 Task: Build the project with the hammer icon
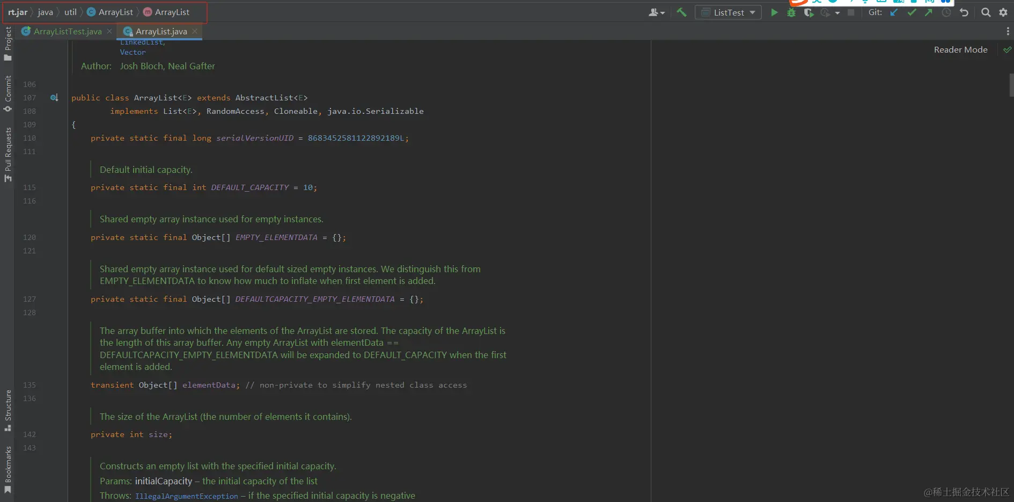point(681,12)
